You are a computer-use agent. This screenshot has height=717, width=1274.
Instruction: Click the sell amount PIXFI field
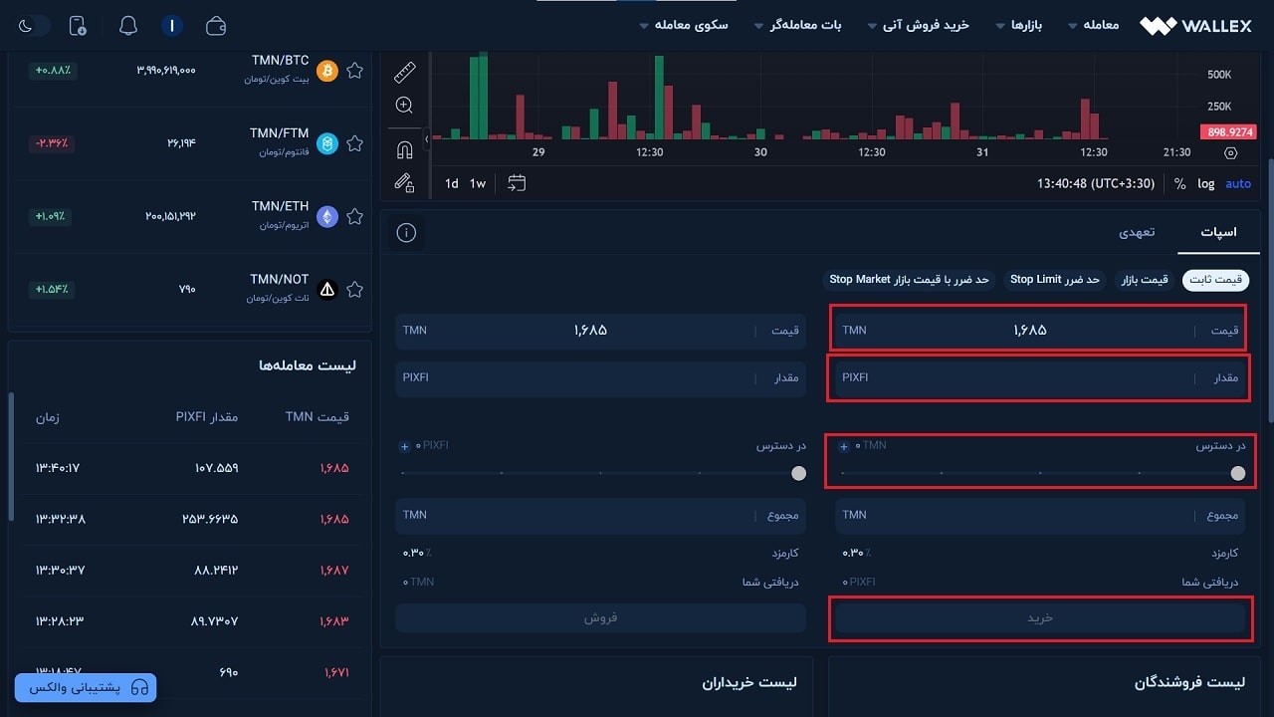pyautogui.click(x=600, y=378)
